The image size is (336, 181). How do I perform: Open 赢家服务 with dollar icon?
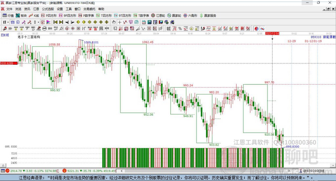(x=208, y=15)
